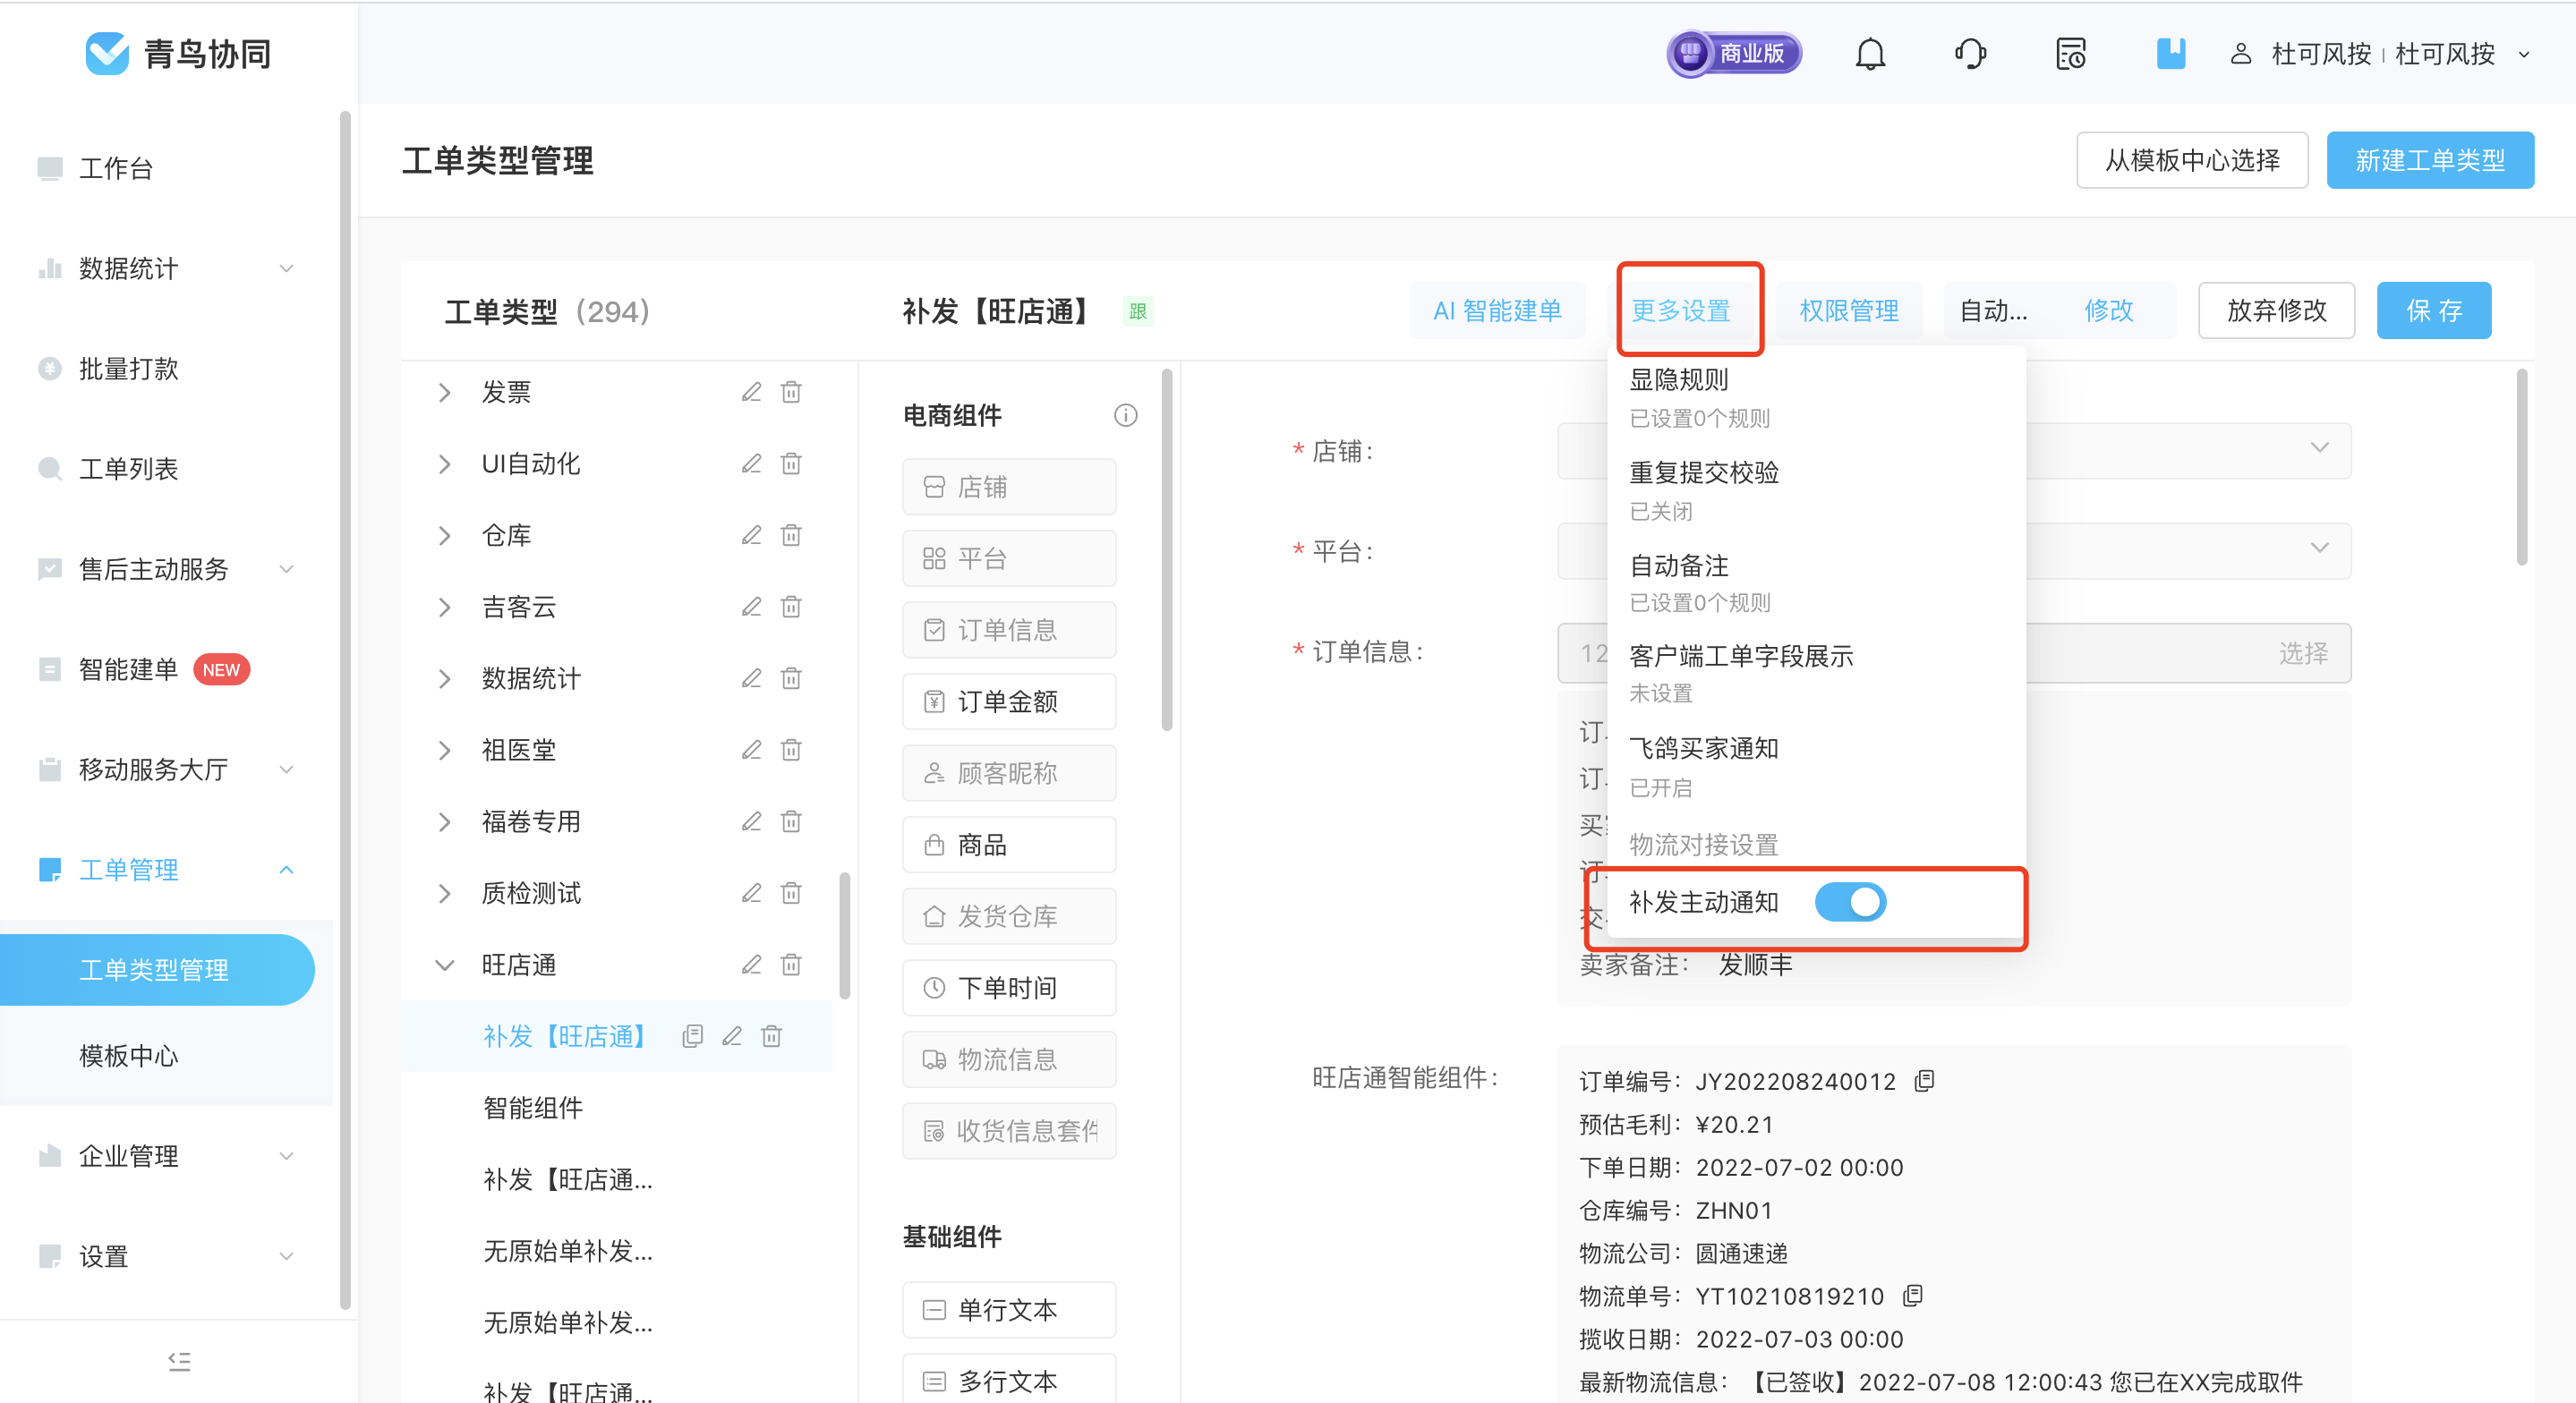Edit the 补发【旺店通】 ticket type name
2576x1403 pixels.
point(732,1037)
